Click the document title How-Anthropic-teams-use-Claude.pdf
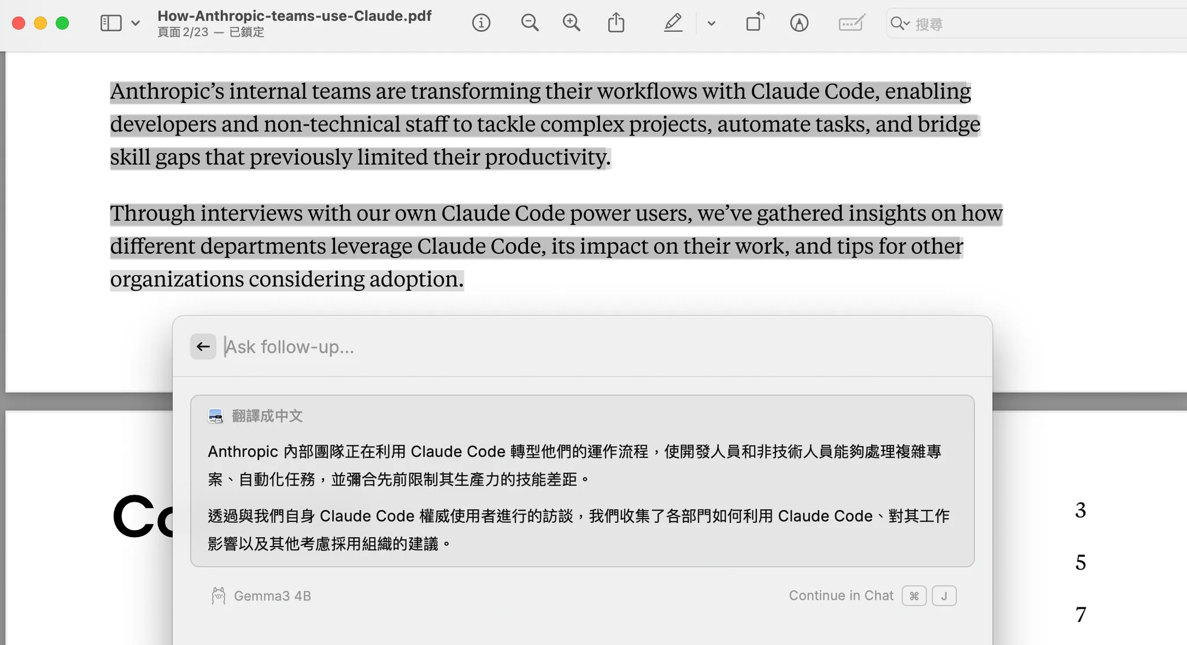 coord(294,16)
